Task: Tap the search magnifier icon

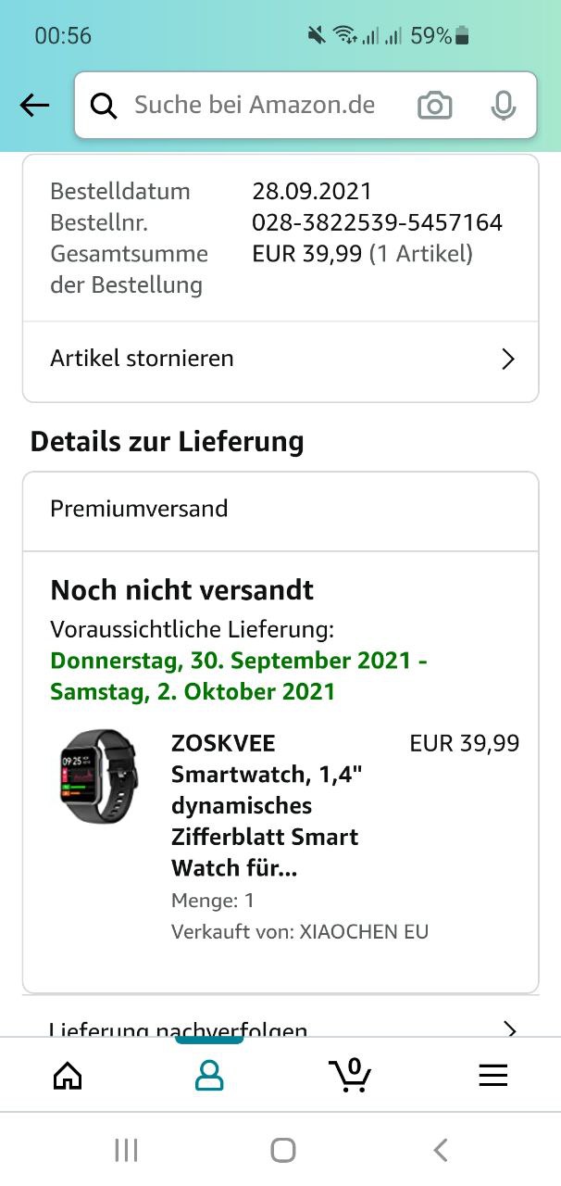Action: click(104, 106)
